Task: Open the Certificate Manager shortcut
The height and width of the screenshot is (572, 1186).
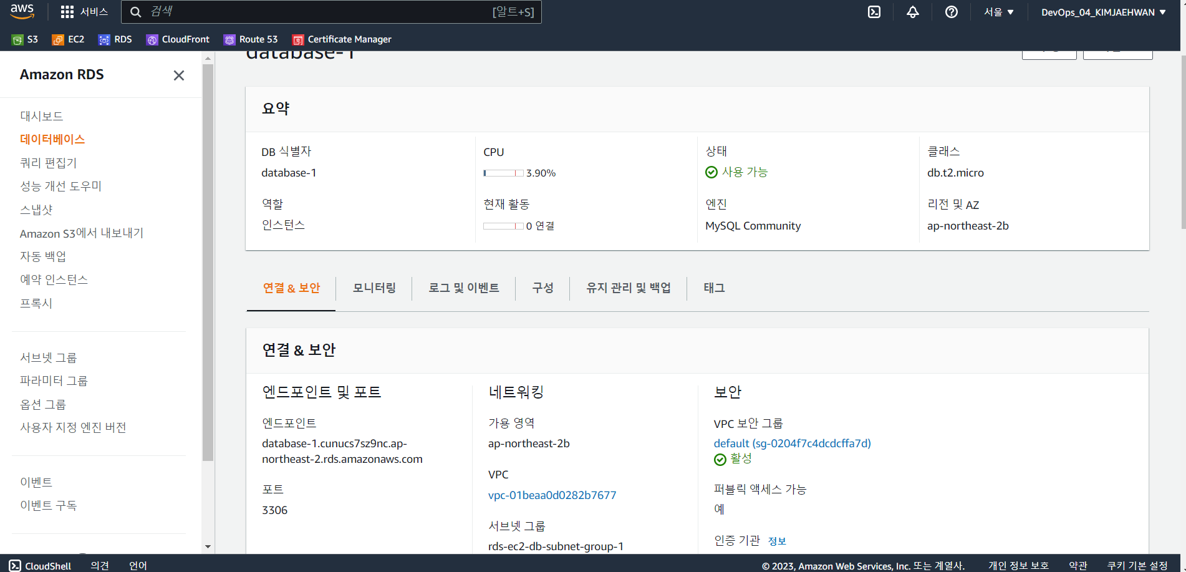Action: pyautogui.click(x=342, y=39)
